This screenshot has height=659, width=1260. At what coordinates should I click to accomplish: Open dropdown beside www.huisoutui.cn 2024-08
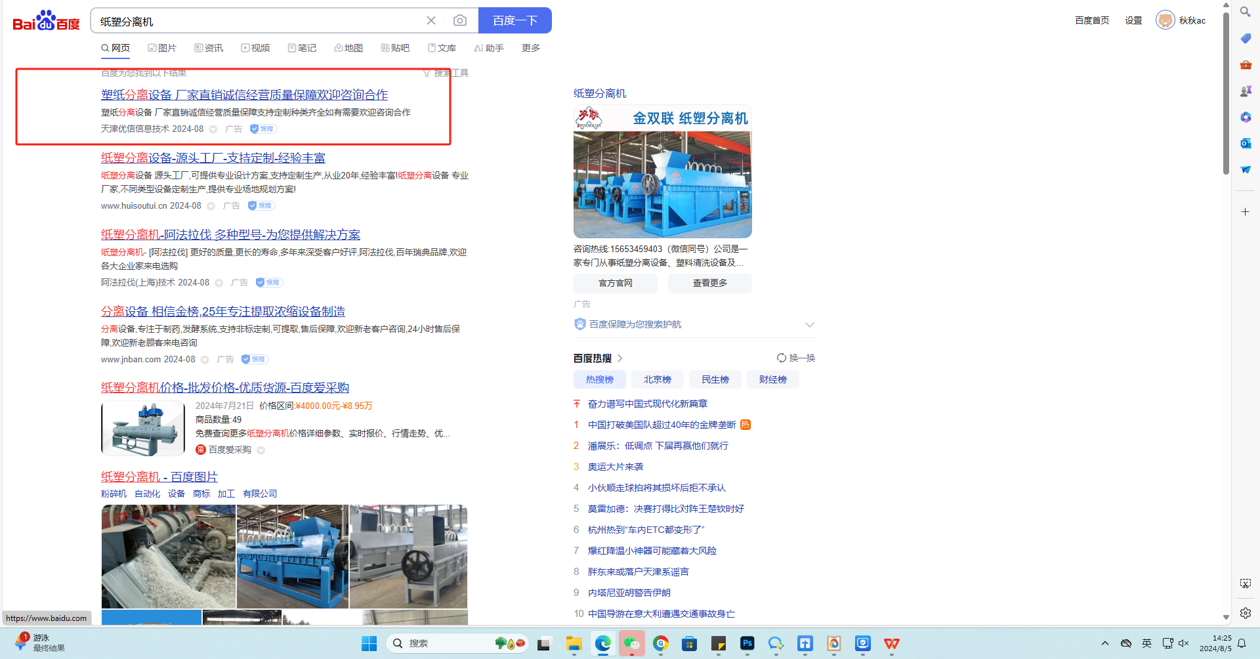tap(211, 206)
